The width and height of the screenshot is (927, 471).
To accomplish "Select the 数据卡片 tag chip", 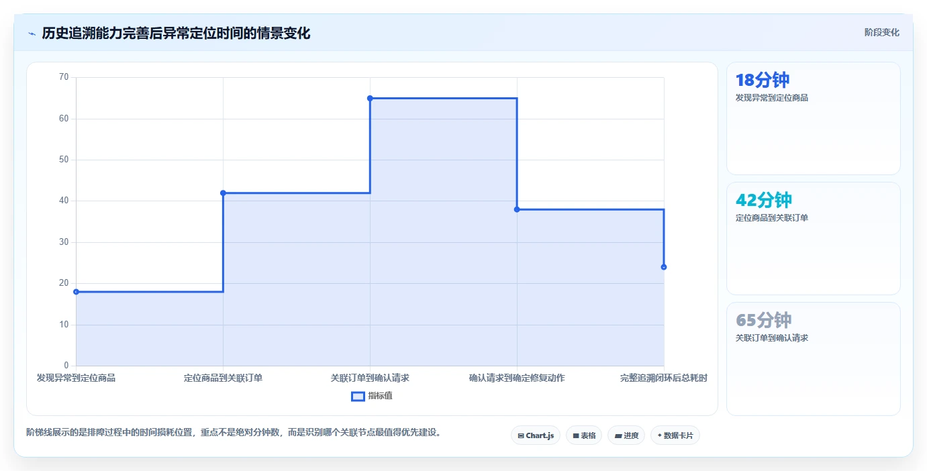I will [x=675, y=435].
